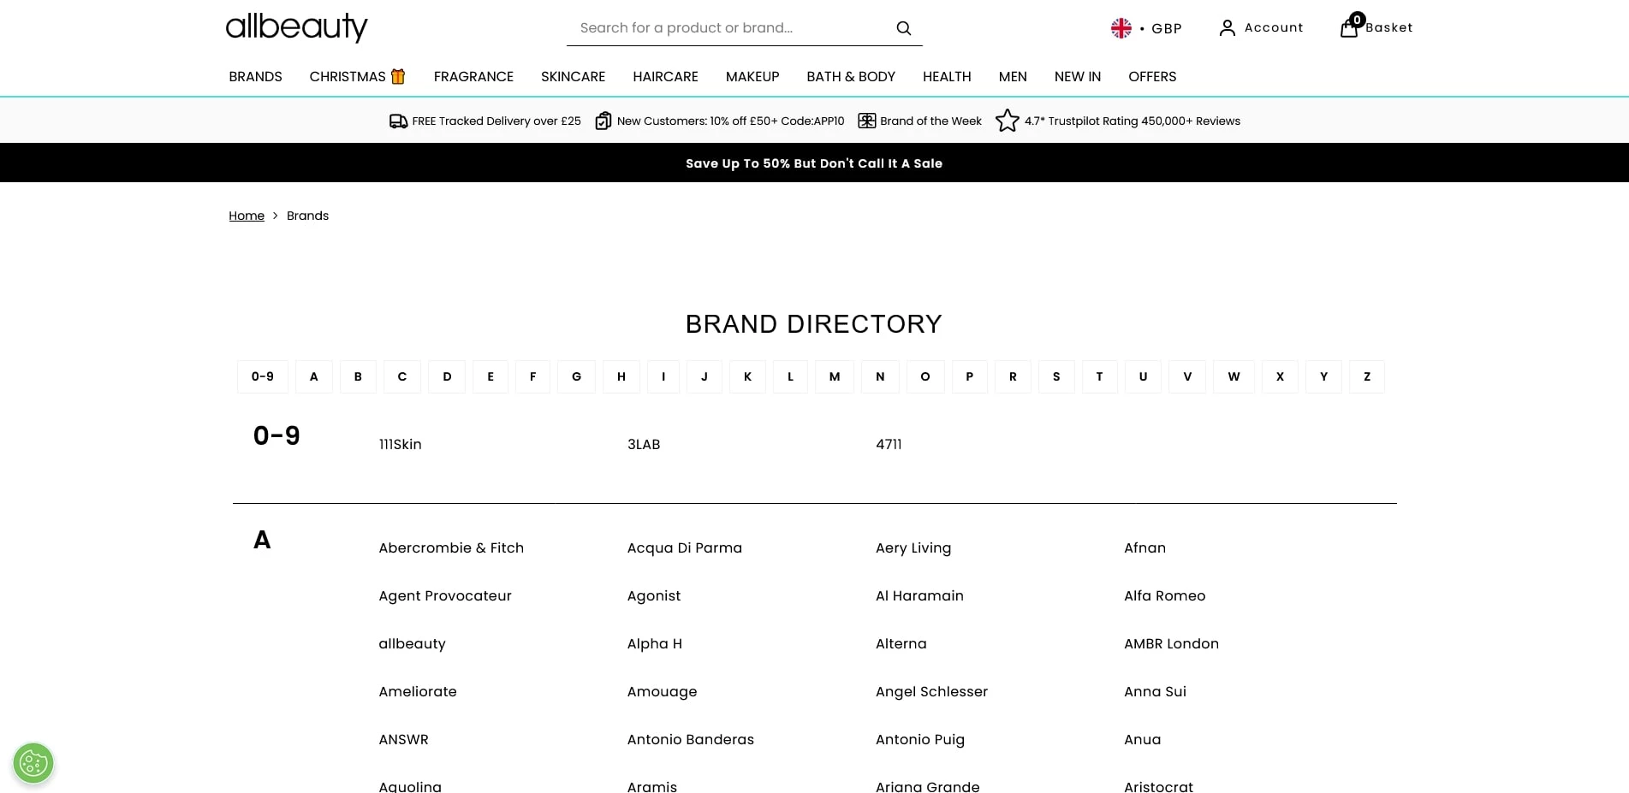Open the SKINCARE navigation menu

(573, 76)
